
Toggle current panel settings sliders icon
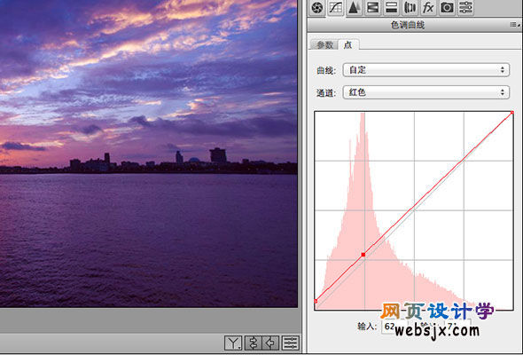point(291,343)
